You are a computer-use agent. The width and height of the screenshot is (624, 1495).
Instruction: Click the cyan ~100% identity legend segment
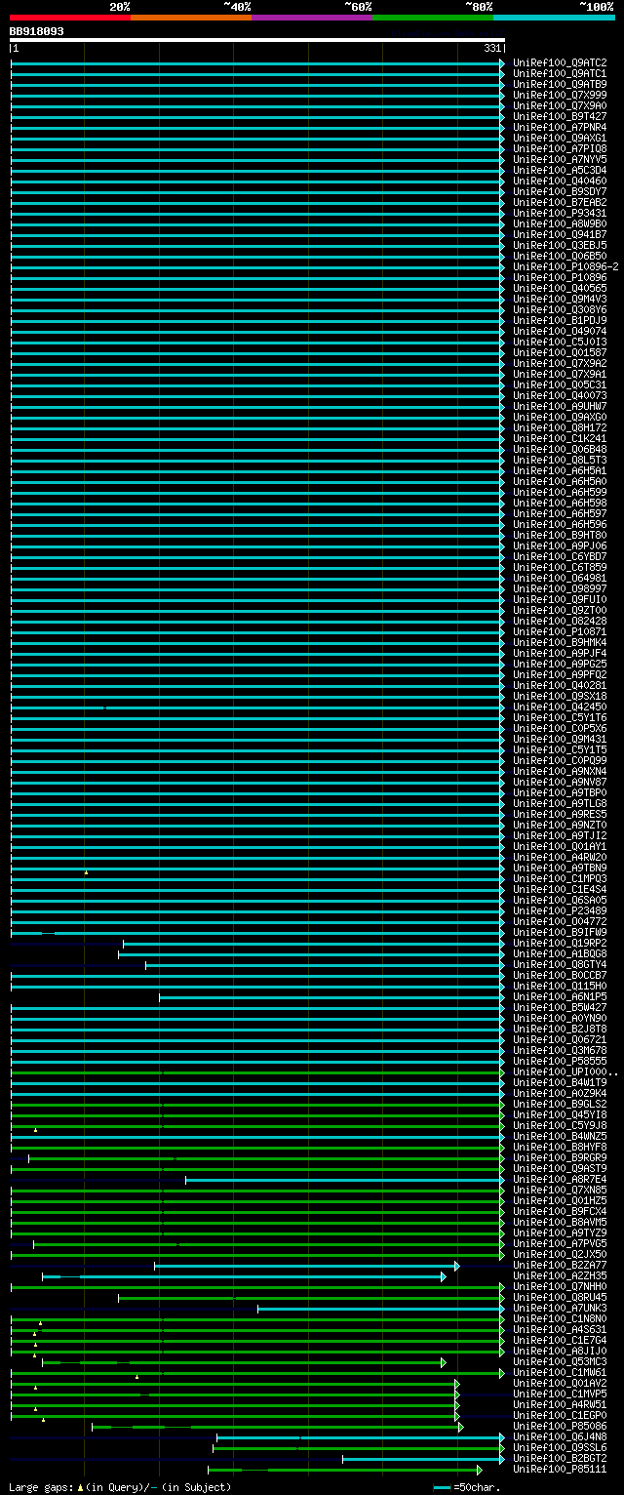[554, 18]
